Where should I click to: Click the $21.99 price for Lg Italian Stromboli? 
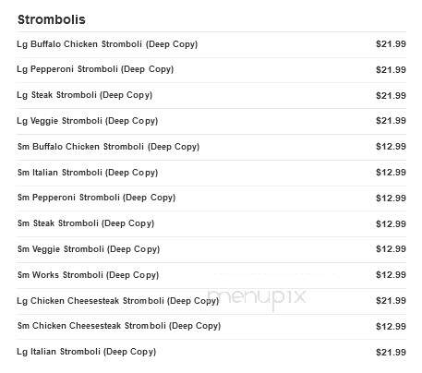(391, 352)
